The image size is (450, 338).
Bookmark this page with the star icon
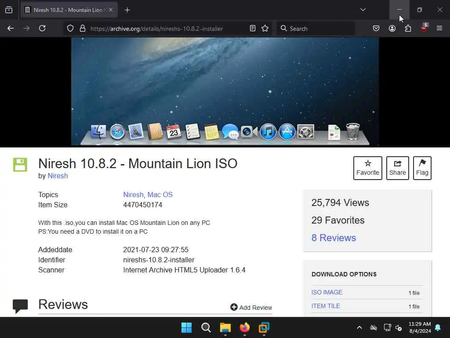click(x=265, y=28)
